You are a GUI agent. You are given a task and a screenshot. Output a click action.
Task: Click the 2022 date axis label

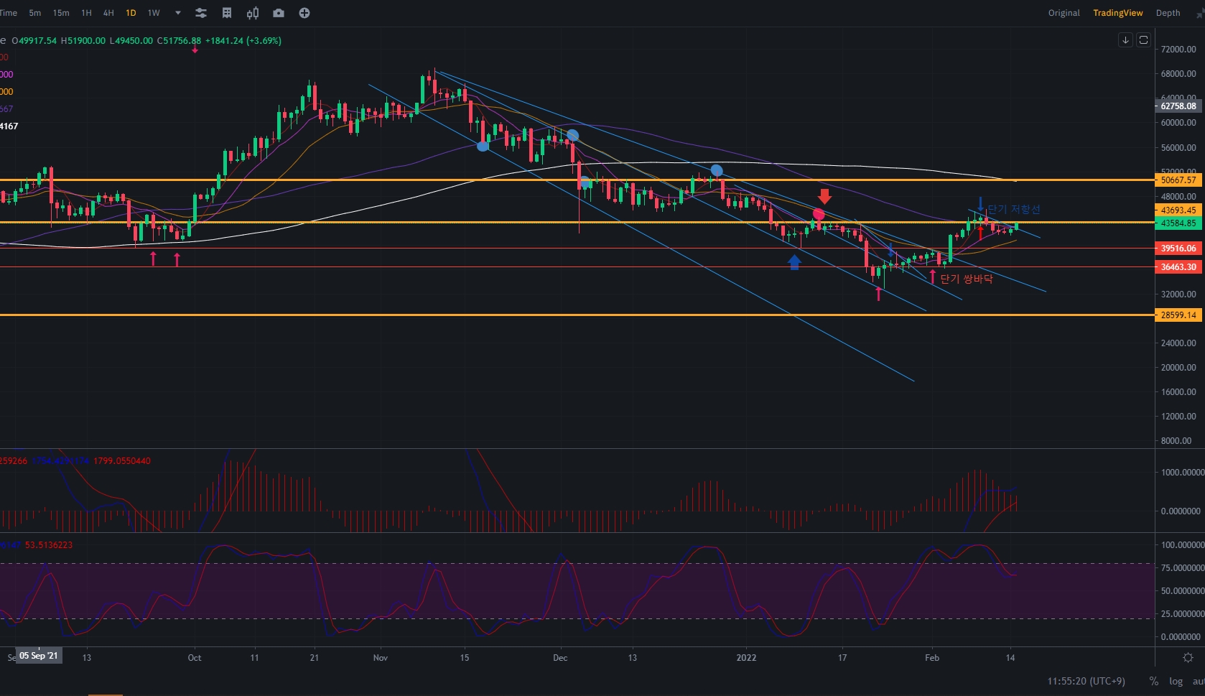tap(746, 658)
